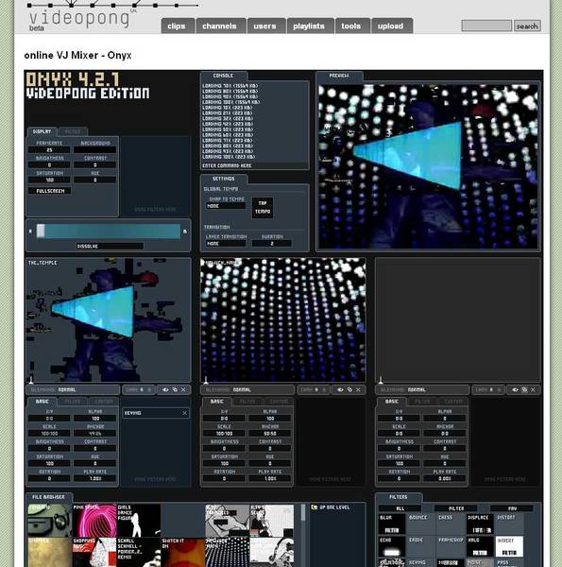Show Fav filters category
562x567 pixels.
512,508
